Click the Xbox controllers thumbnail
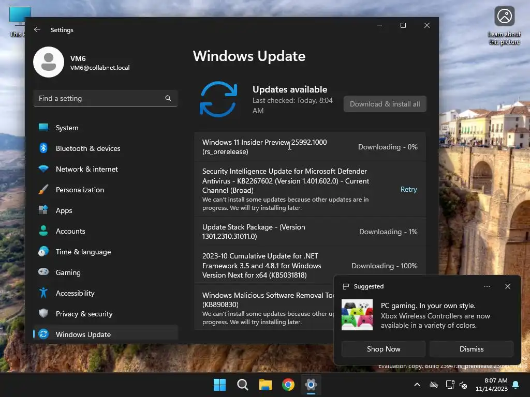 pos(357,315)
